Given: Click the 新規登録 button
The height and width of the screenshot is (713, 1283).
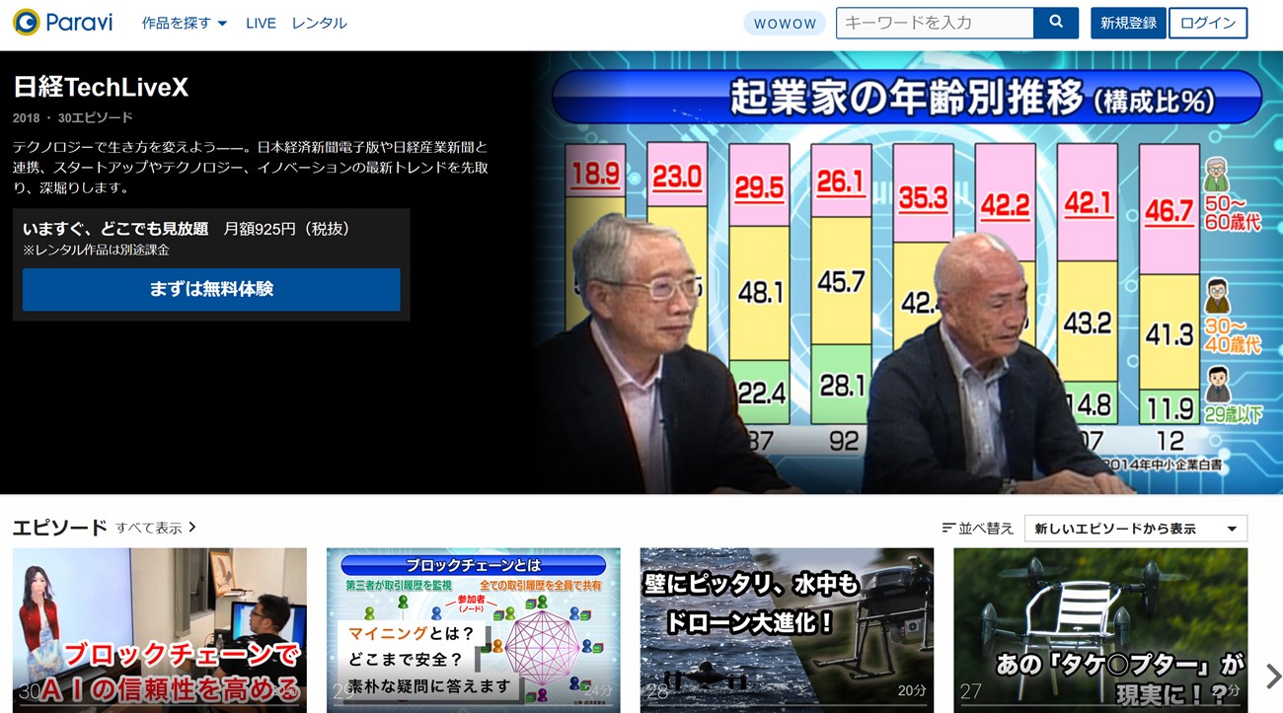Looking at the screenshot, I should click(x=1128, y=23).
